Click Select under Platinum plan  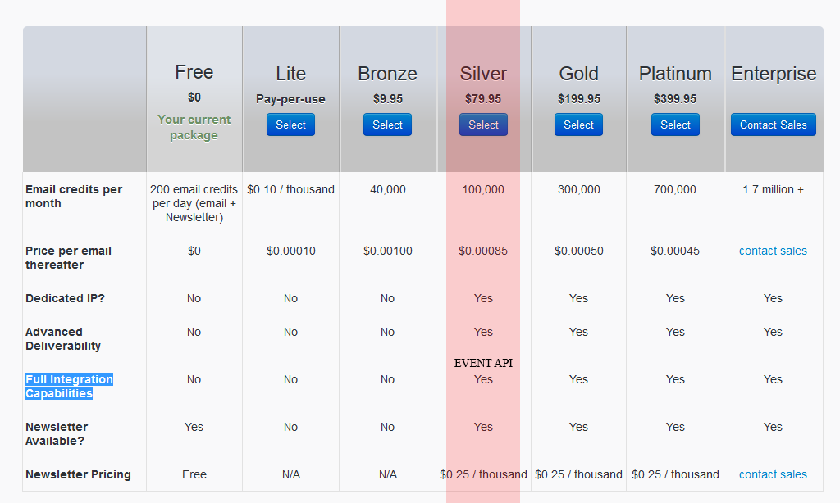coord(675,125)
